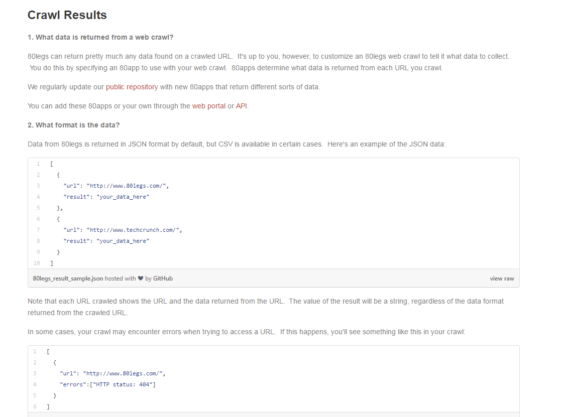Follow the web portal link

point(208,106)
